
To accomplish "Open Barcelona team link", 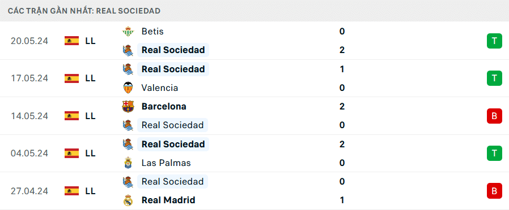I will click(x=164, y=106).
